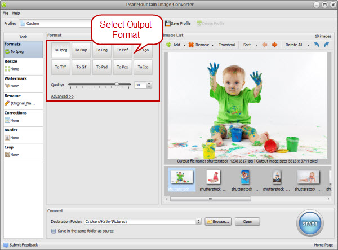Click the Watermark icon
The width and height of the screenshot is (338, 250).
[x=7, y=86]
